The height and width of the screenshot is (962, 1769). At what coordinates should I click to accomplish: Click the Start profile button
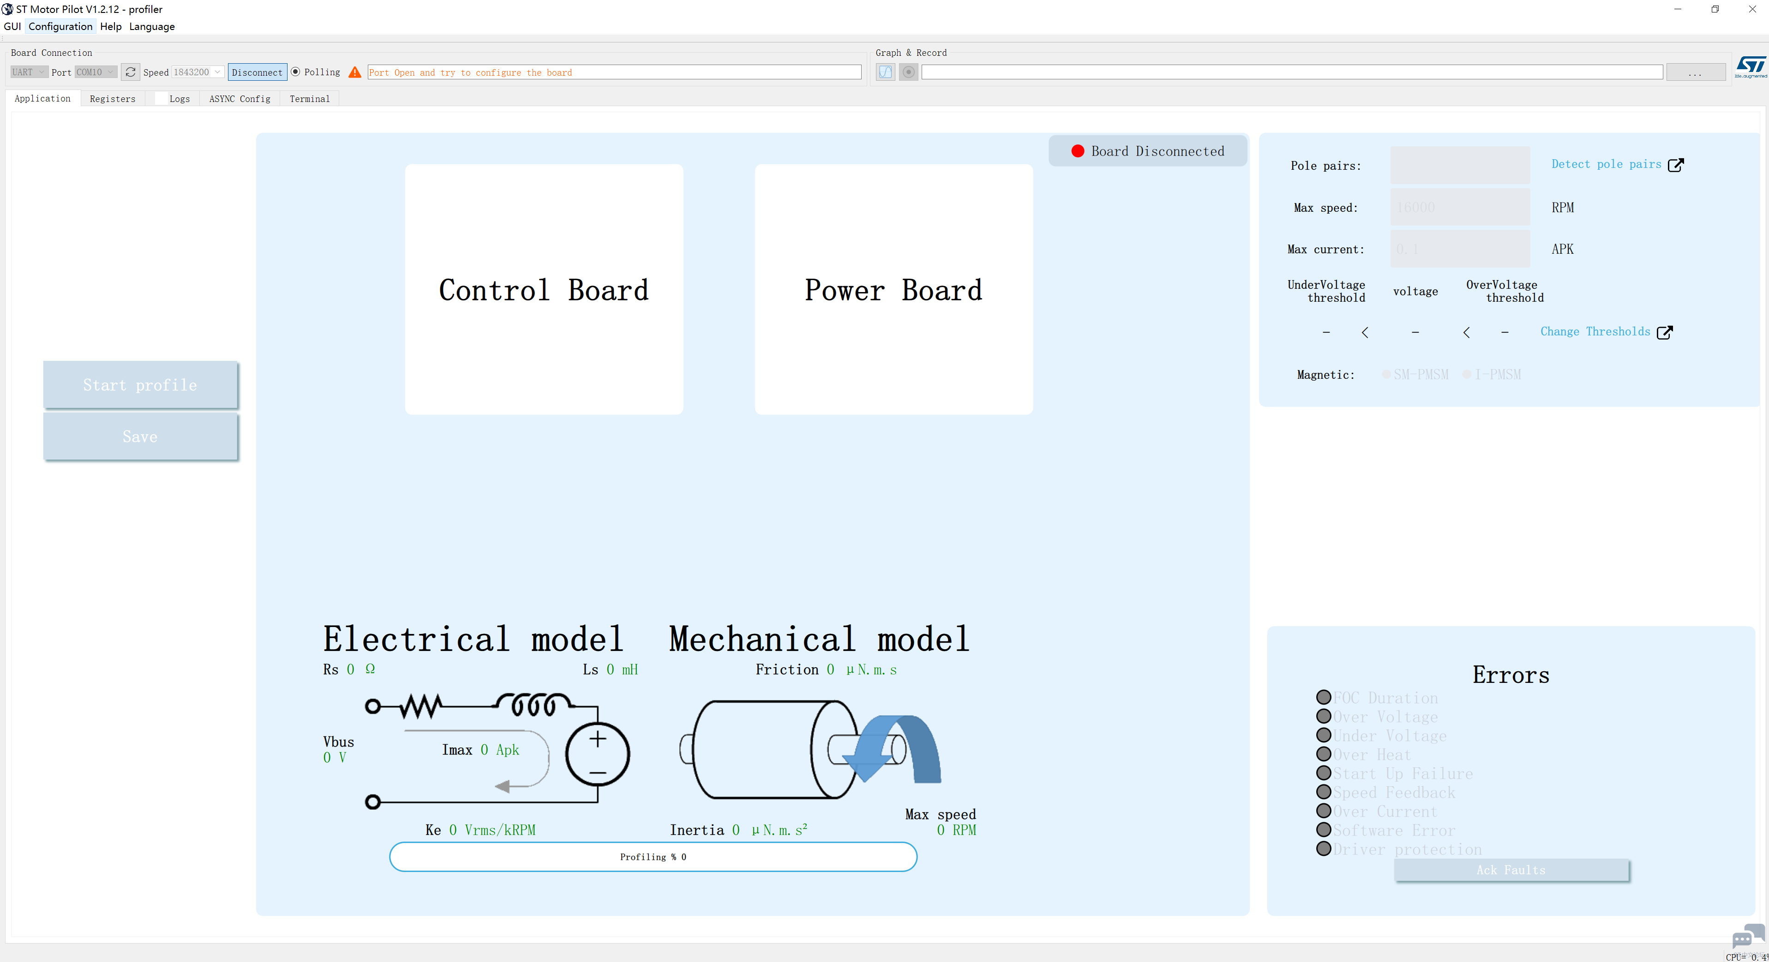[x=140, y=385]
